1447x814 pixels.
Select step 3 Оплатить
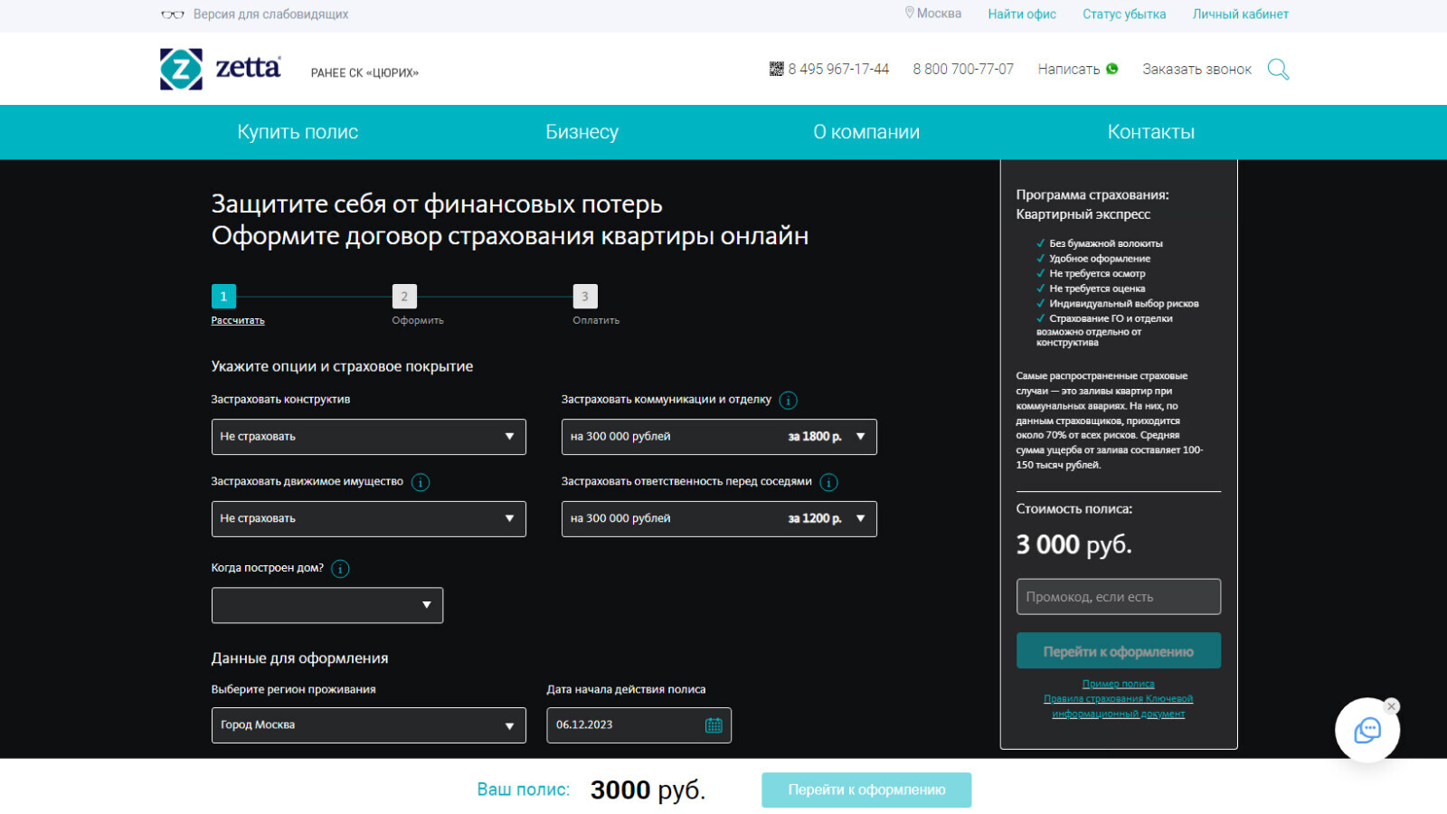pyautogui.click(x=585, y=296)
